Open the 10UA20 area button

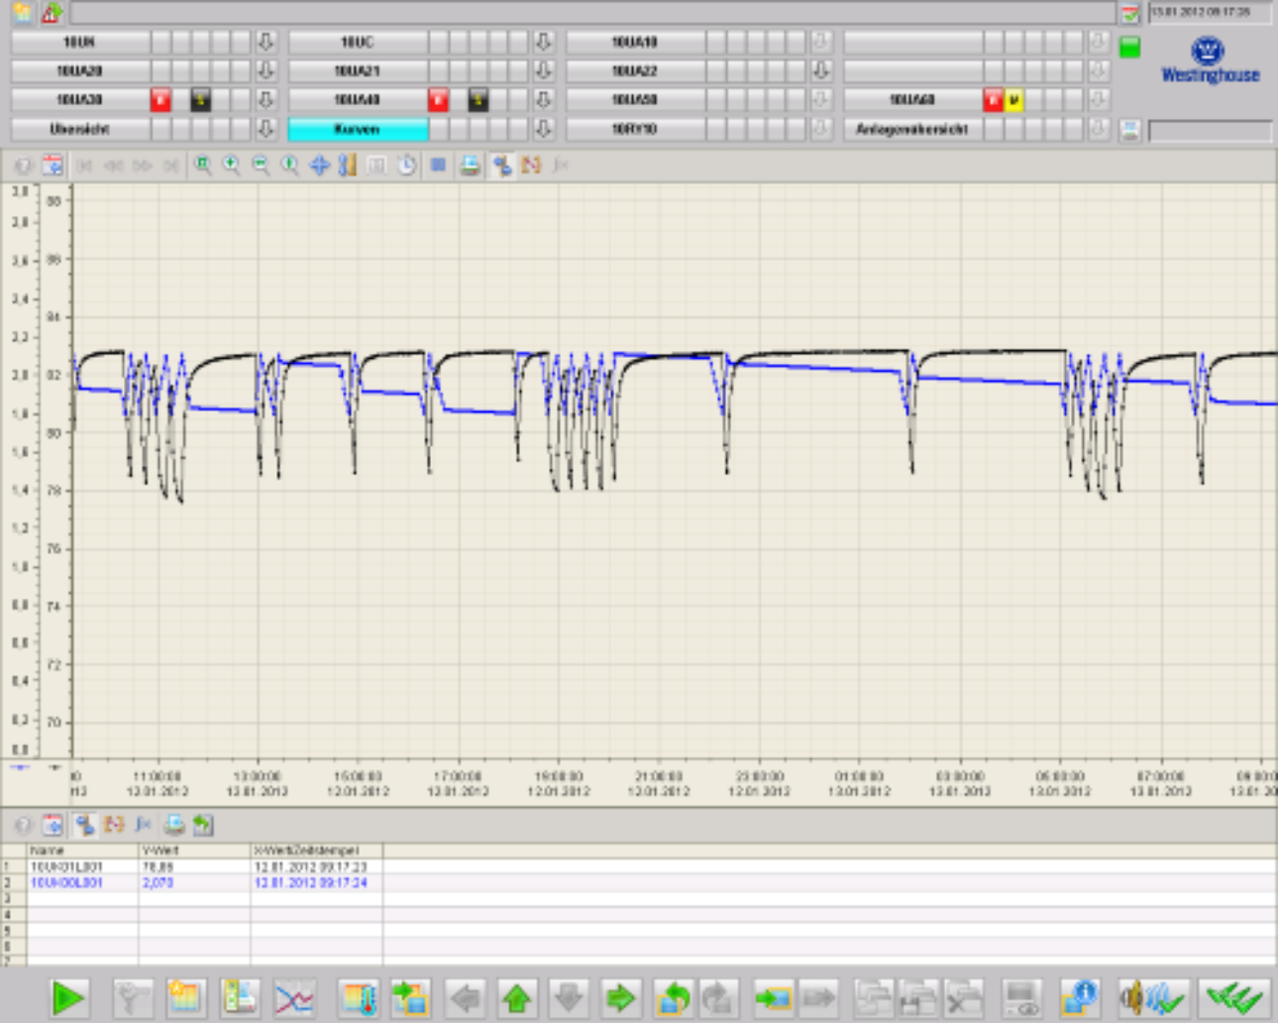tap(80, 71)
